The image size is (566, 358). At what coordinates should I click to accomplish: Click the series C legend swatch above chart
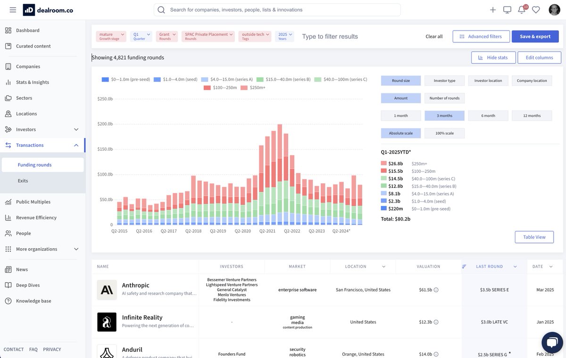coord(318,80)
